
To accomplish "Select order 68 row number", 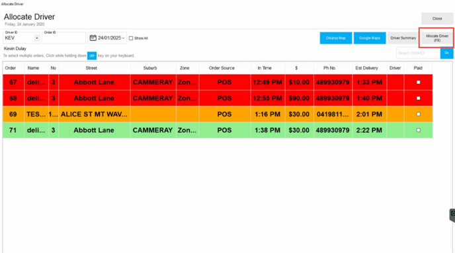I will pyautogui.click(x=13, y=98).
